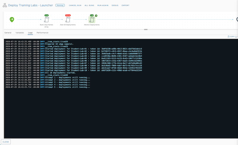This screenshot has width=238, height=145.
Task: Open the Performance tab
Action: 43,33
